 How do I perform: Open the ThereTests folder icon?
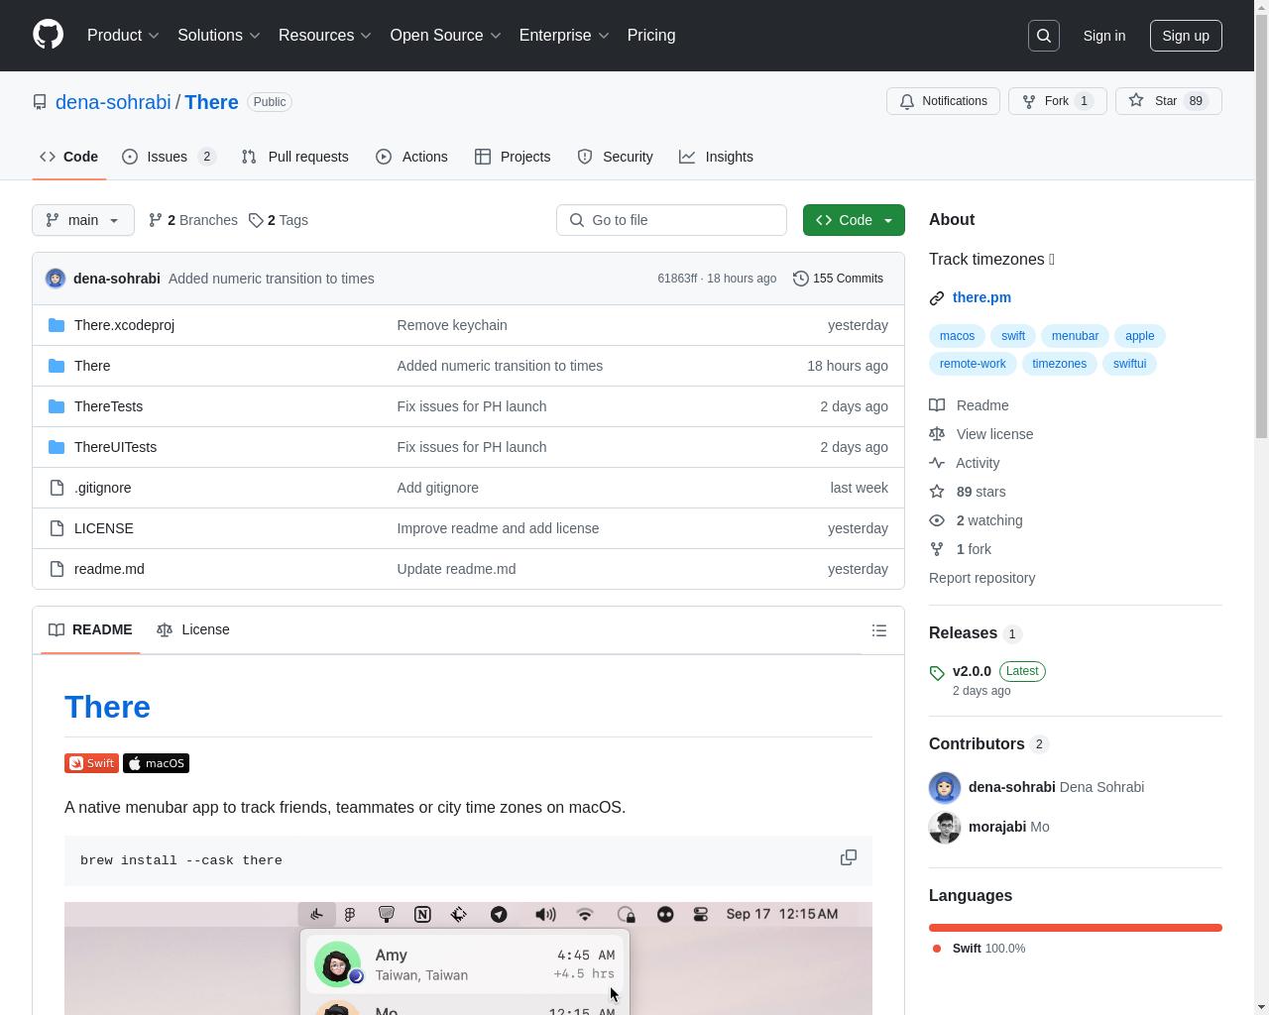57,406
